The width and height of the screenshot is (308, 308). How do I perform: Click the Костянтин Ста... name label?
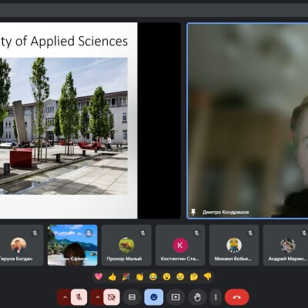point(179,259)
